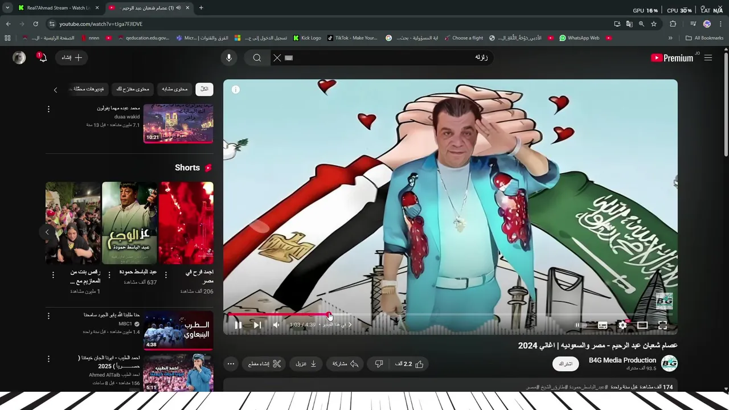The image size is (729, 410).
Task: Reload the page
Action: 35,24
